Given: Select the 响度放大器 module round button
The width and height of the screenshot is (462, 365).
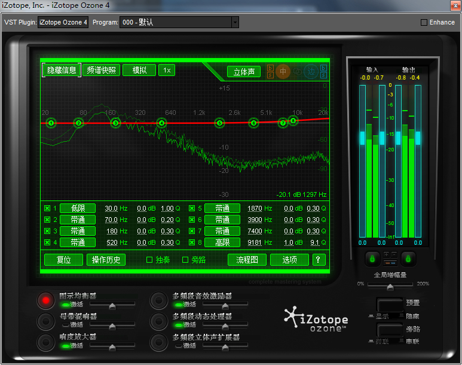Looking at the screenshot, I should (45, 342).
